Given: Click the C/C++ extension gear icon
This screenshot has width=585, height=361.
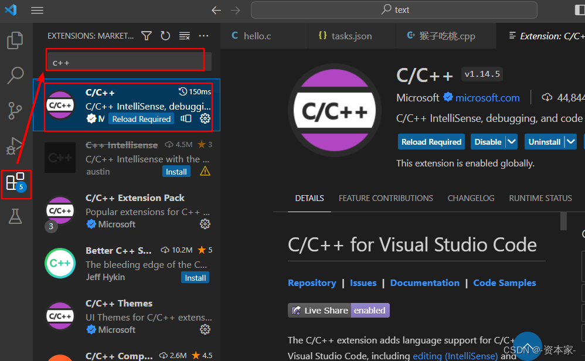Looking at the screenshot, I should [x=205, y=118].
